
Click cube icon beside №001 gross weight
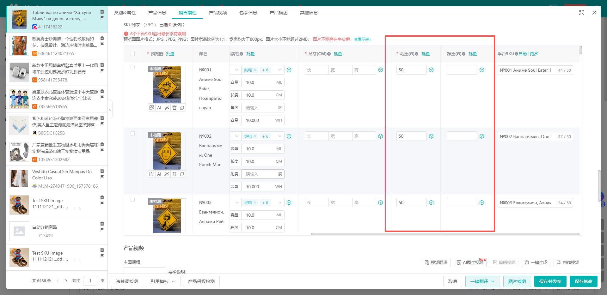(431, 70)
